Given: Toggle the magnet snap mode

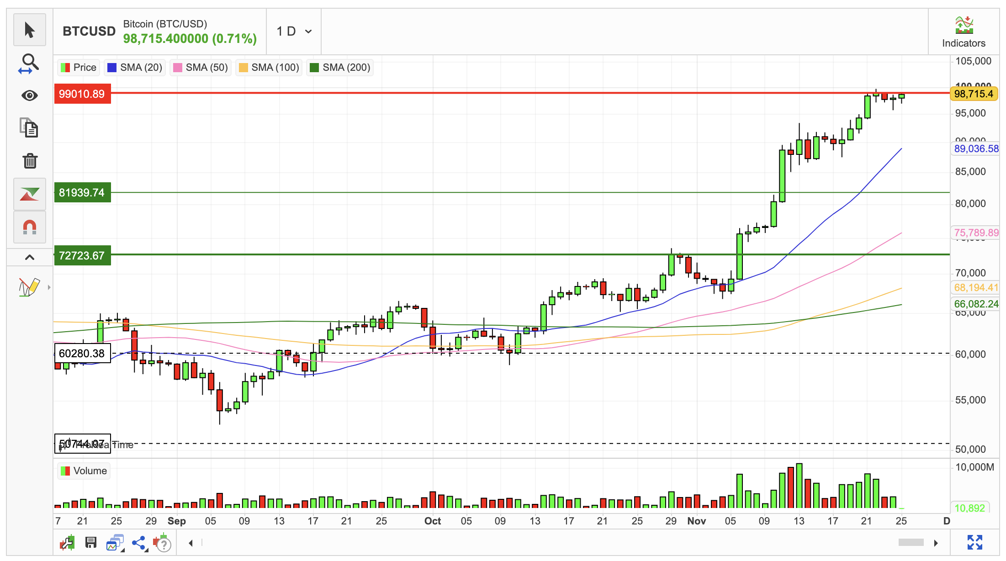Looking at the screenshot, I should [30, 227].
